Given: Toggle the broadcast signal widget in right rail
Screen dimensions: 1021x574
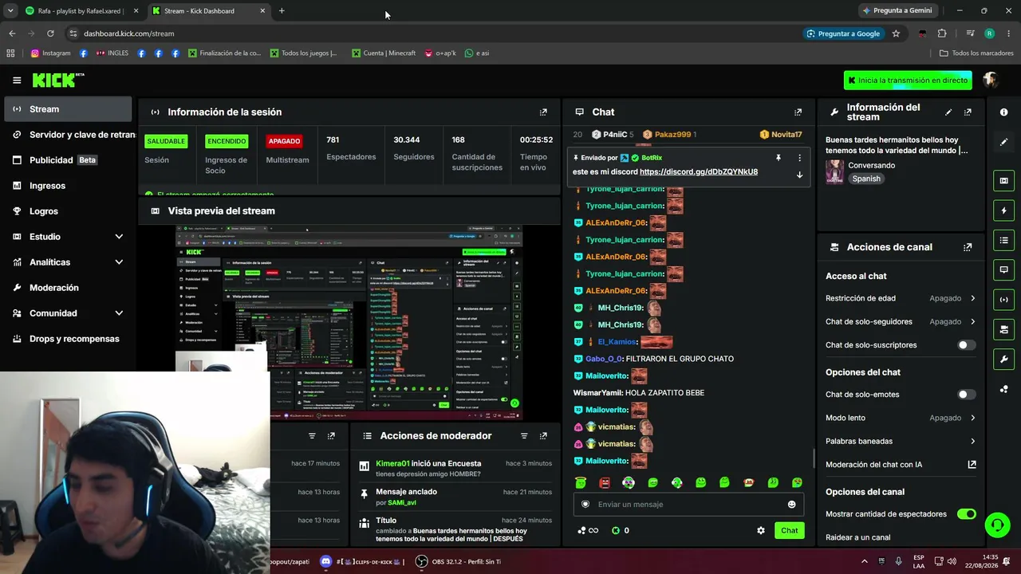Looking at the screenshot, I should click(1003, 300).
